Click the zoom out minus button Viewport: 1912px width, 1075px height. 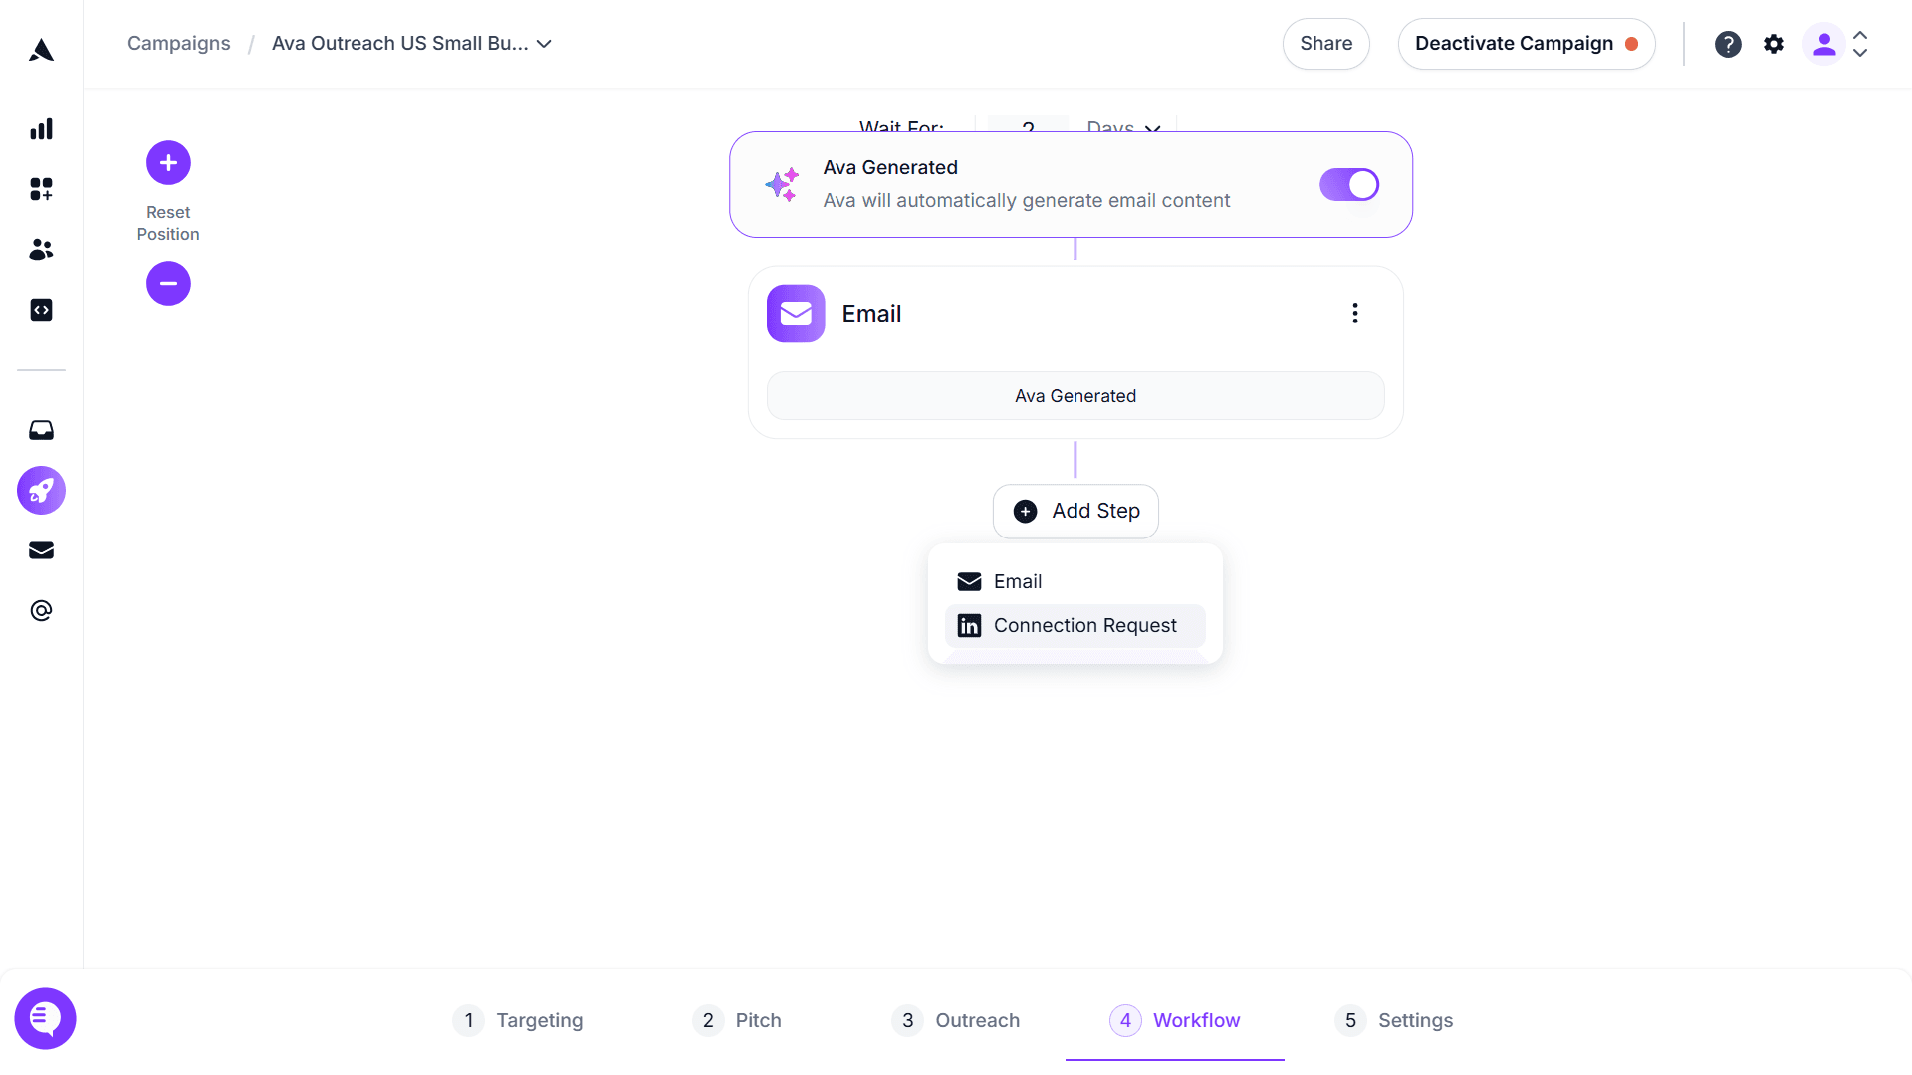168,284
